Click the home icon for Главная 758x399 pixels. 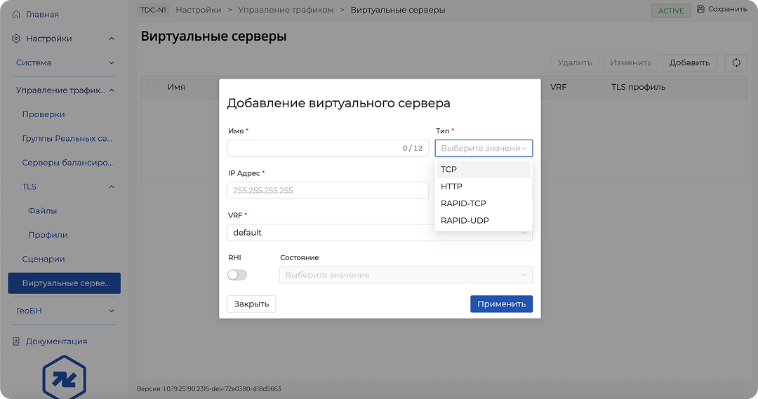[17, 15]
